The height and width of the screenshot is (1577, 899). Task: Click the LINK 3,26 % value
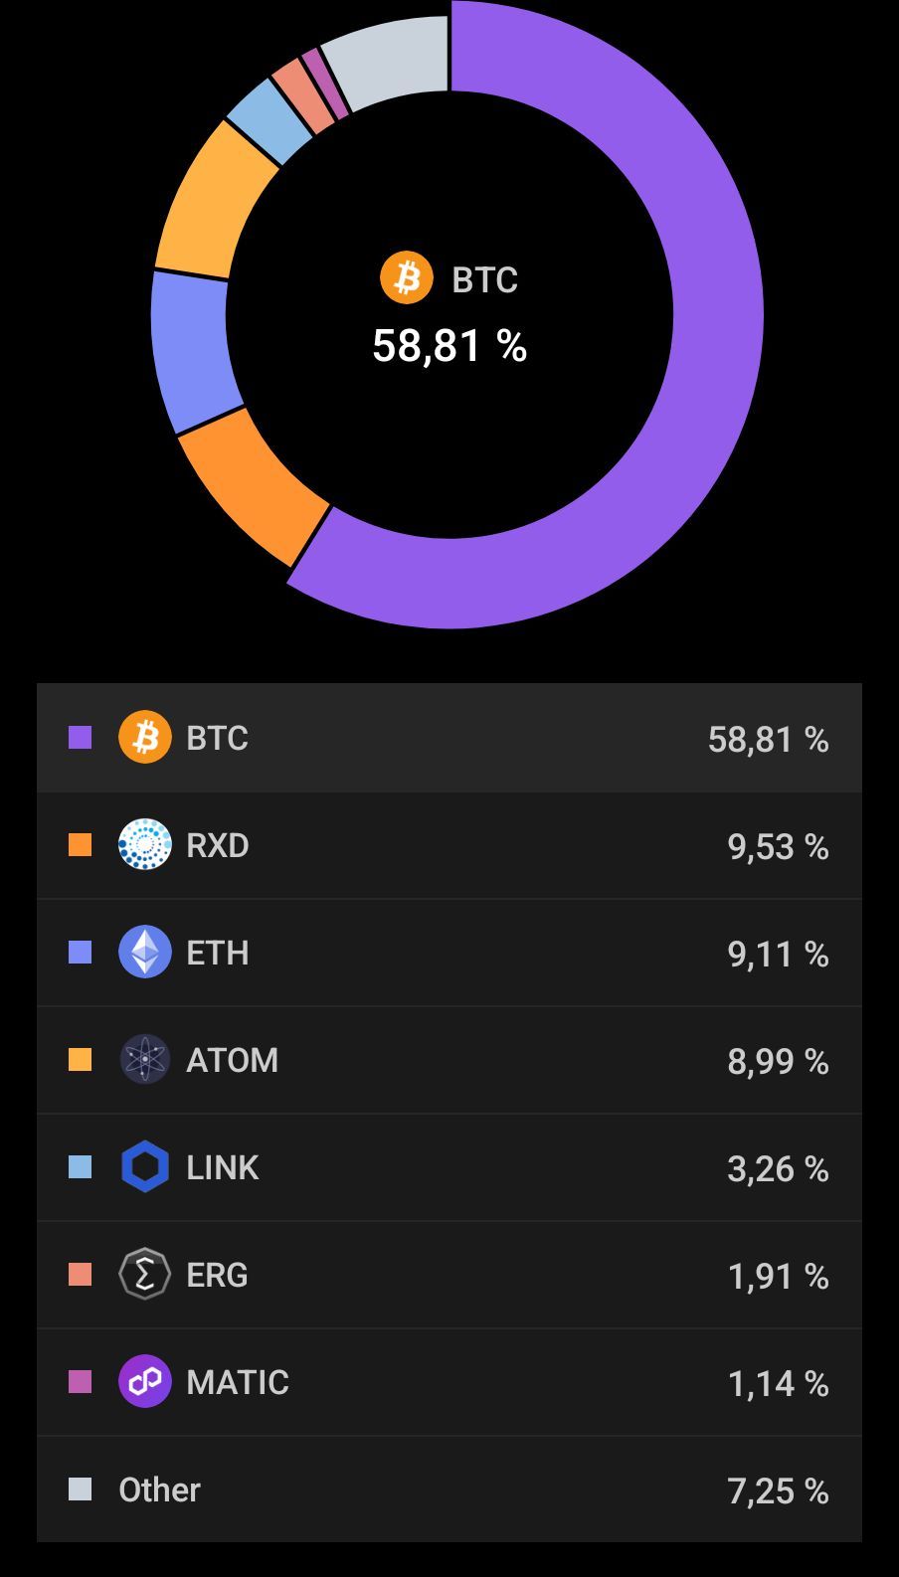click(x=778, y=1168)
